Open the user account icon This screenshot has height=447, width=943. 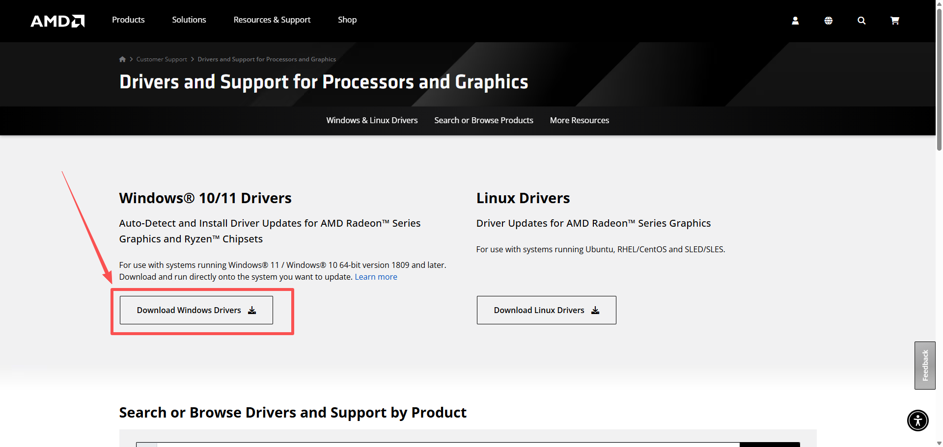(x=795, y=21)
